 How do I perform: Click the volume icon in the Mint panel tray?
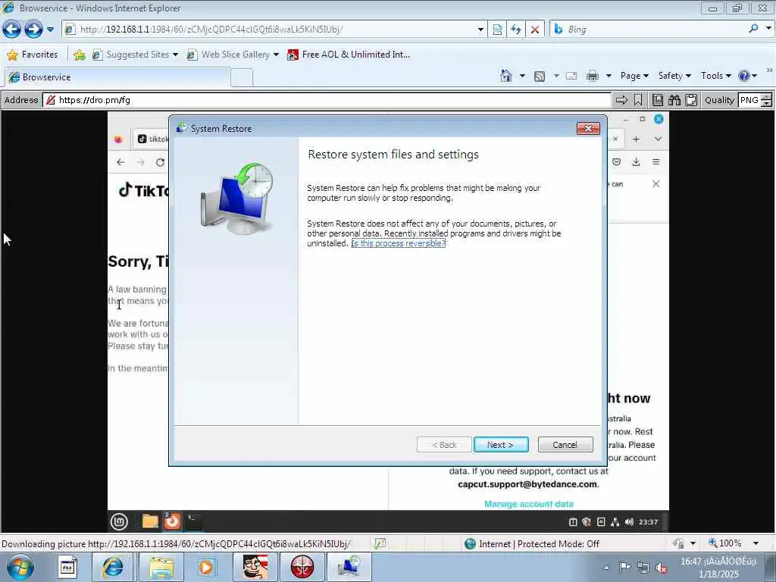pos(629,521)
